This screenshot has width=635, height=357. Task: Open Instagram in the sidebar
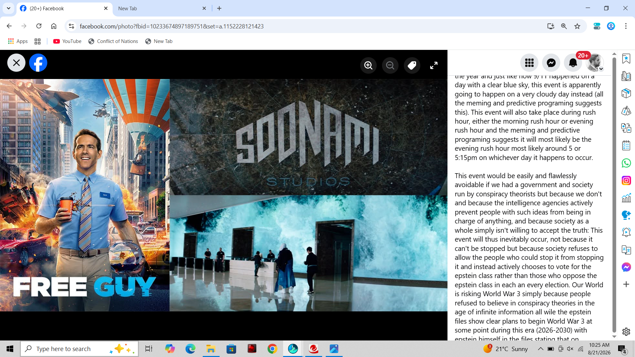tap(626, 180)
